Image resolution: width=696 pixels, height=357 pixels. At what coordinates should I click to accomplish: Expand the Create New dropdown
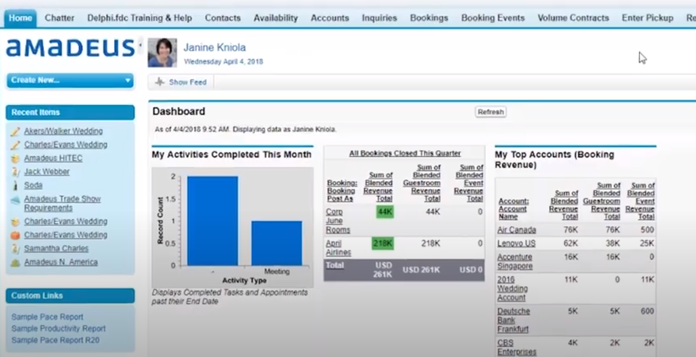pyautogui.click(x=70, y=80)
